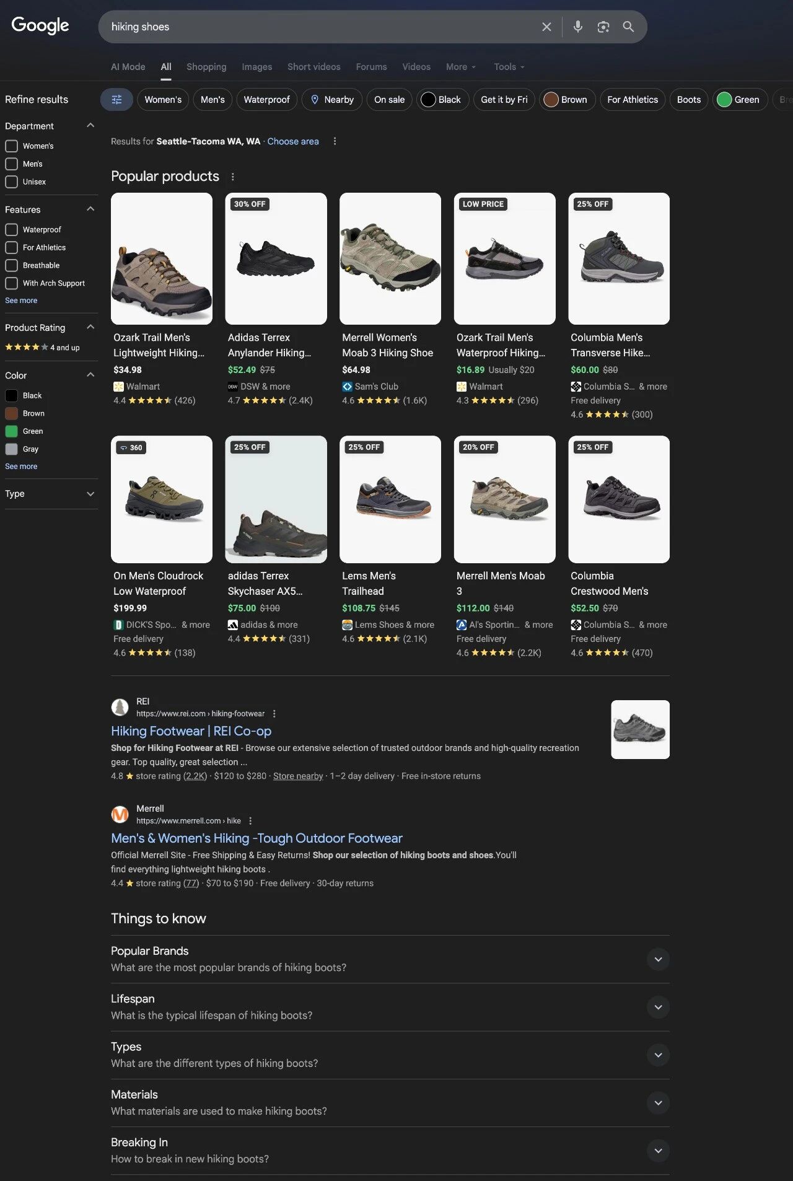
Task: Open the Merrell Women's Moab 3 product image
Action: [x=390, y=259]
